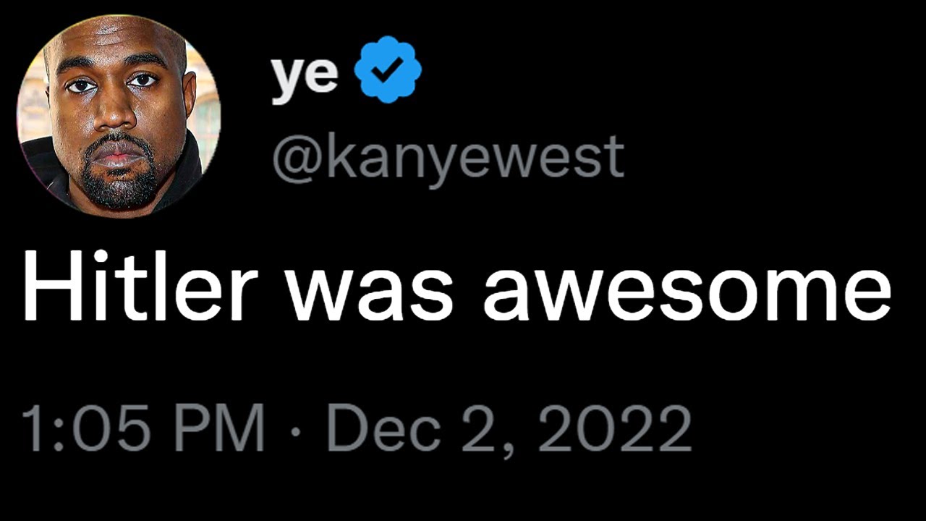Select the word "awesome" in the tweet
This screenshot has width=926, height=521.
coord(687,295)
